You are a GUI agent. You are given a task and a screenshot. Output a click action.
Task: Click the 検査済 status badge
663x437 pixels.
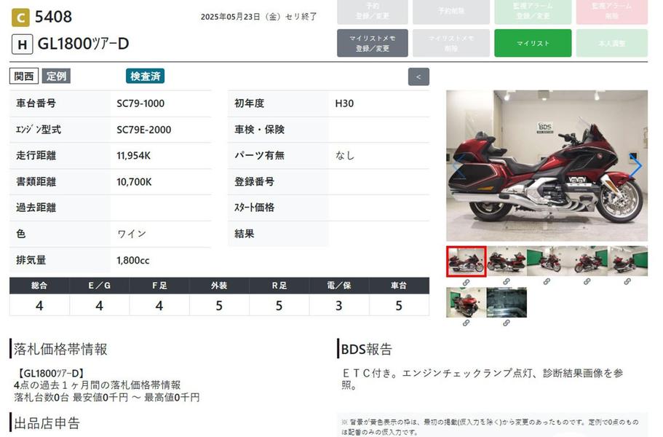146,76
